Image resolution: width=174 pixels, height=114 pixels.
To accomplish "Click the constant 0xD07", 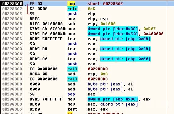I will pos(149,29).
